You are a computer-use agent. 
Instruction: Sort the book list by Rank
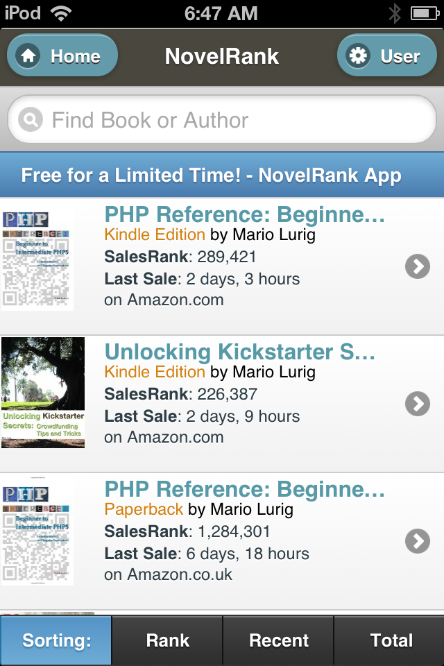(167, 640)
